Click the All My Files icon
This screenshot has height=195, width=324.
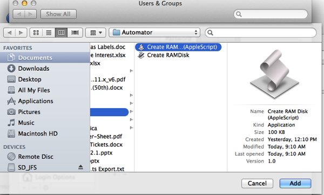click(x=11, y=90)
